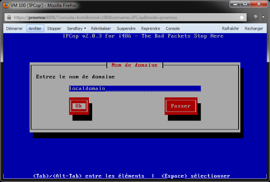Click Reprendre to resume the VM

pyautogui.click(x=151, y=29)
